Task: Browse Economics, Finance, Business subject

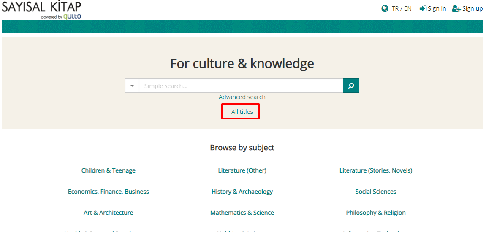Action: coord(109,192)
